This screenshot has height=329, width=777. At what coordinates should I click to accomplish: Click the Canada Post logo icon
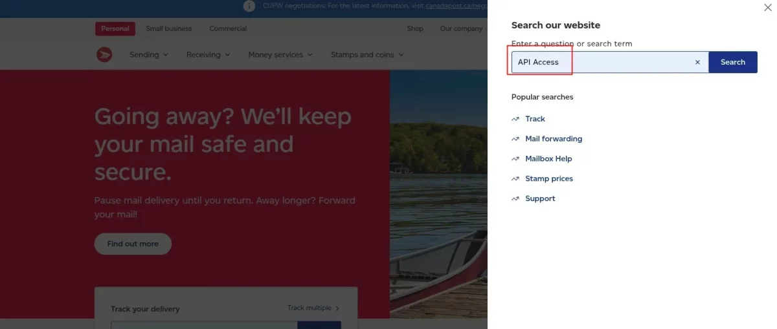tap(104, 55)
